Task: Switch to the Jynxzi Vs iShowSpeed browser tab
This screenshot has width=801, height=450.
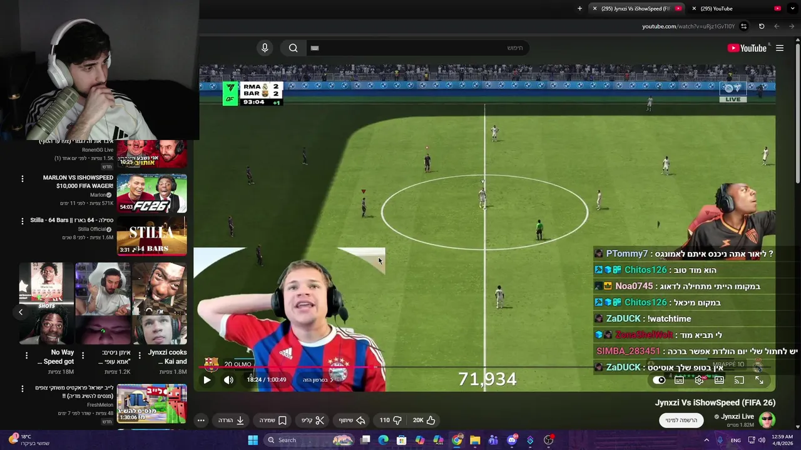Action: 636,8
